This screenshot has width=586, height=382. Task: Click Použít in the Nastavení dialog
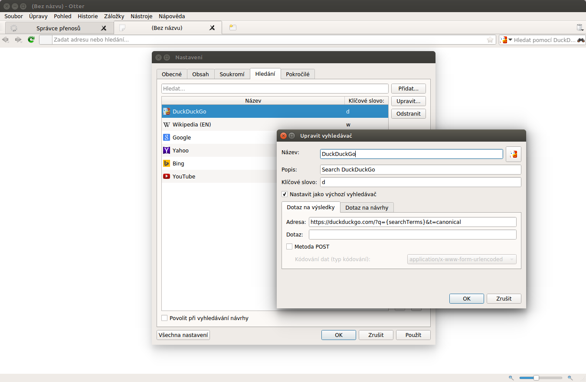click(413, 335)
